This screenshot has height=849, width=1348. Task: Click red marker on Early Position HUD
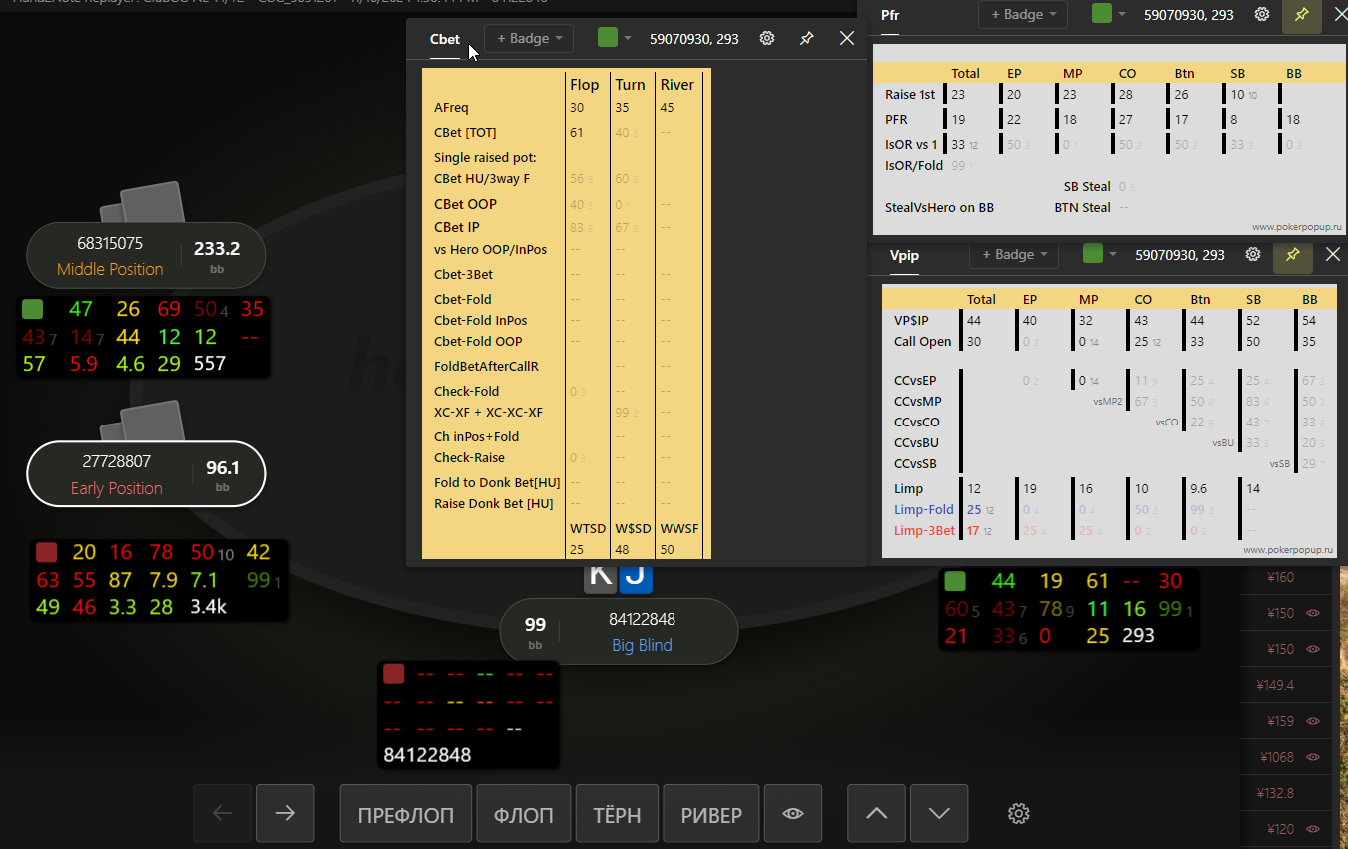pos(46,553)
